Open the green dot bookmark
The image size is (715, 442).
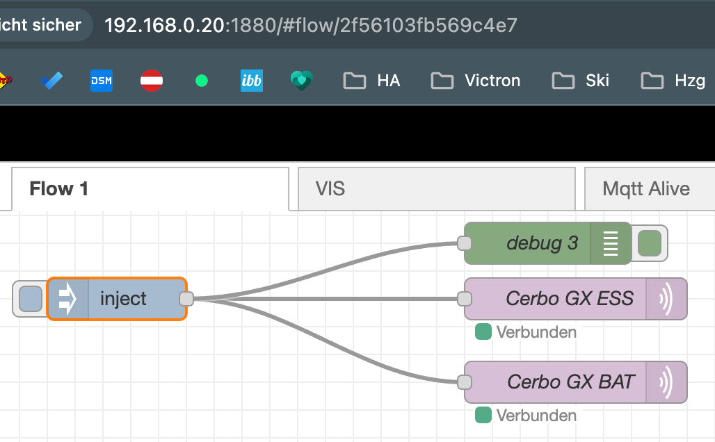pyautogui.click(x=202, y=81)
